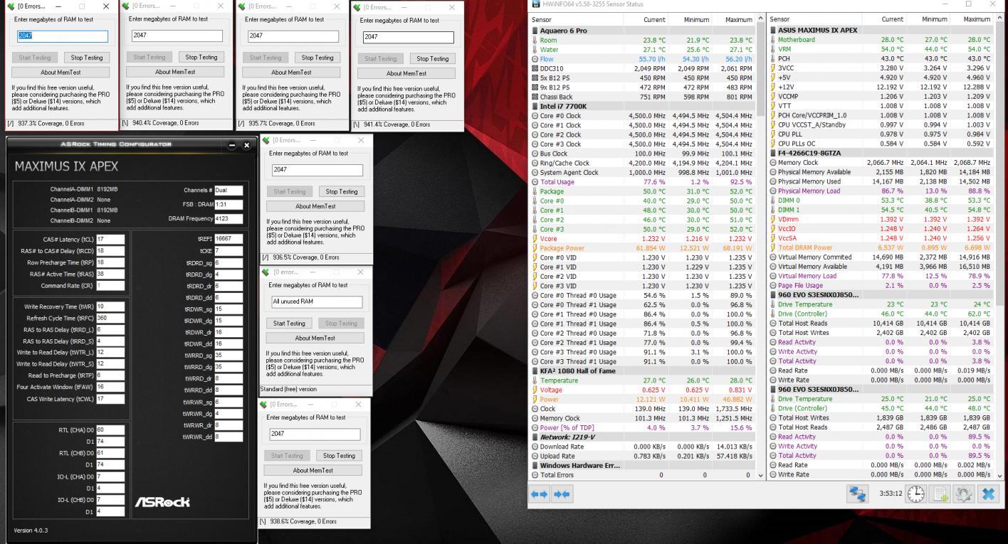Screen dimensions: 1008x544
Task: Click the 3:53:12 elapsed time readout
Action: [891, 494]
